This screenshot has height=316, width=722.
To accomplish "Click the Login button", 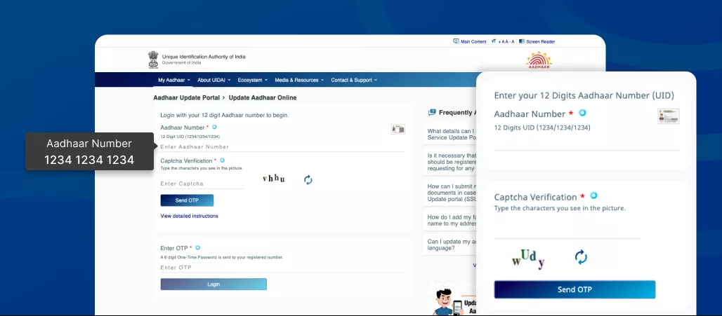I will (214, 284).
